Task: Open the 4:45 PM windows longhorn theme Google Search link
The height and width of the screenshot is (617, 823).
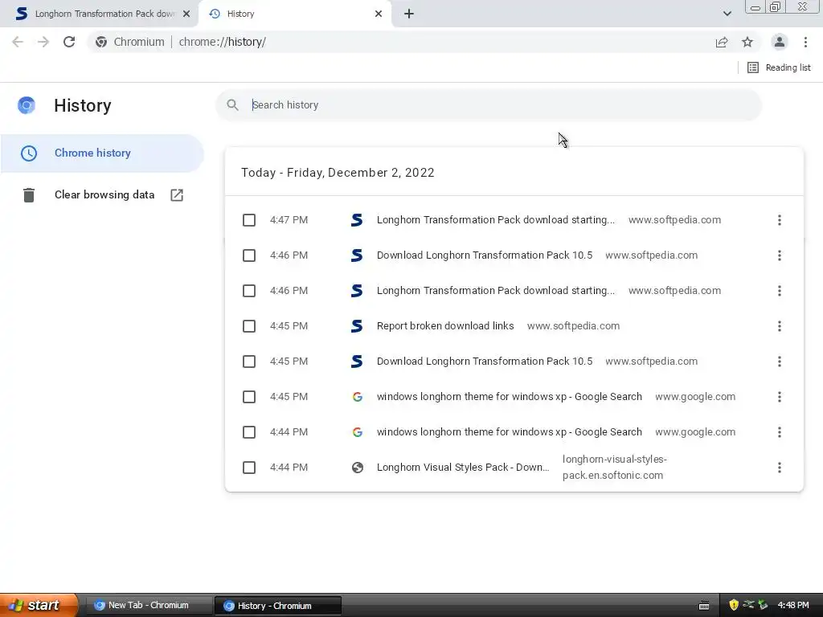Action: click(x=509, y=397)
